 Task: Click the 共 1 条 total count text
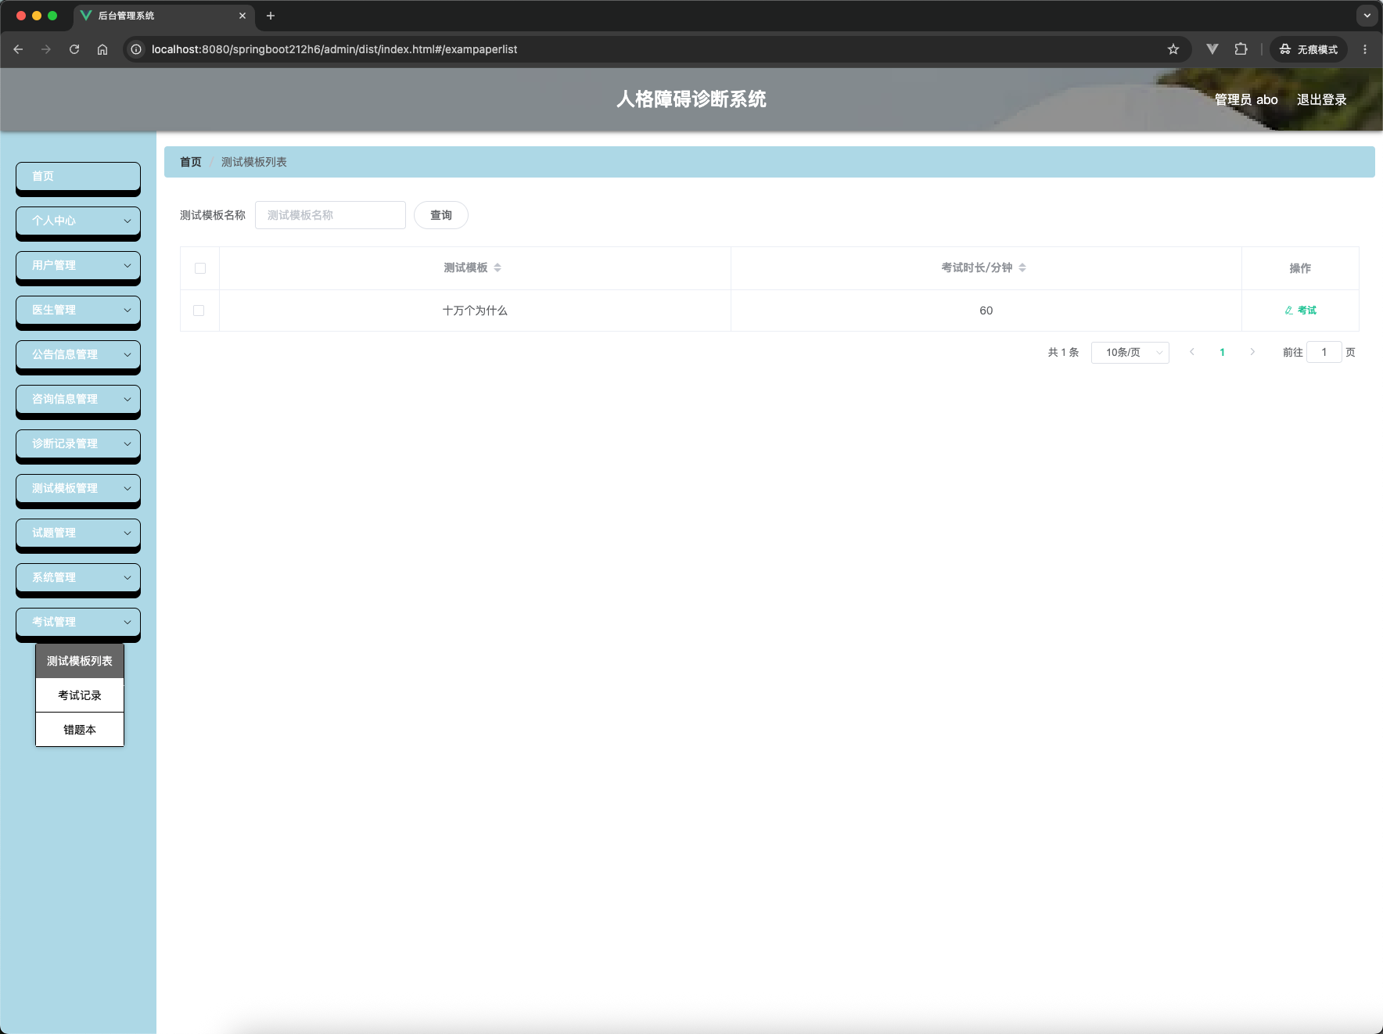pos(1063,353)
